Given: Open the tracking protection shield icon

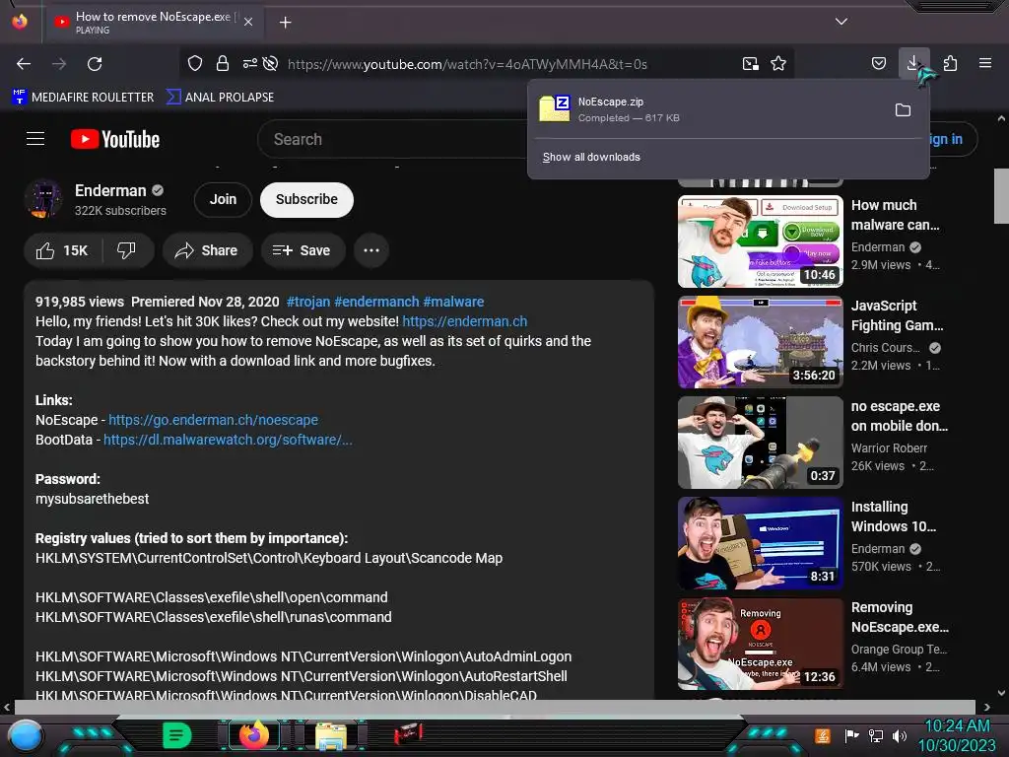Looking at the screenshot, I should point(195,63).
